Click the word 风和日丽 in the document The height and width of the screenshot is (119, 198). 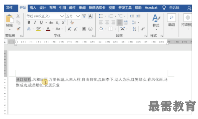40,80
